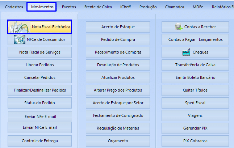The height and width of the screenshot is (148, 234).
Task: Click the Liberar Pedidos button
Action: pos(40,65)
